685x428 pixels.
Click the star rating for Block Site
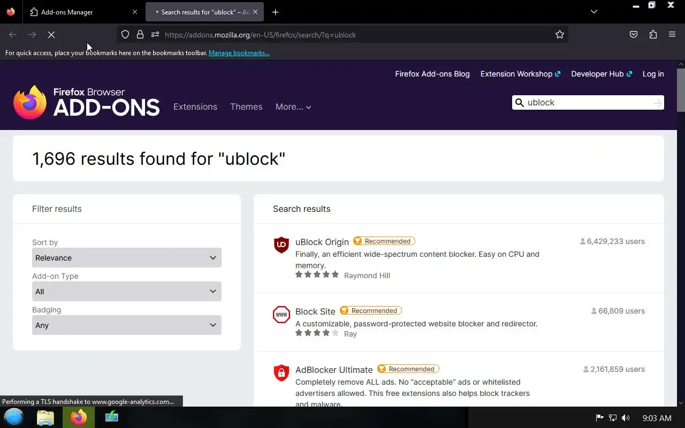[x=317, y=333]
